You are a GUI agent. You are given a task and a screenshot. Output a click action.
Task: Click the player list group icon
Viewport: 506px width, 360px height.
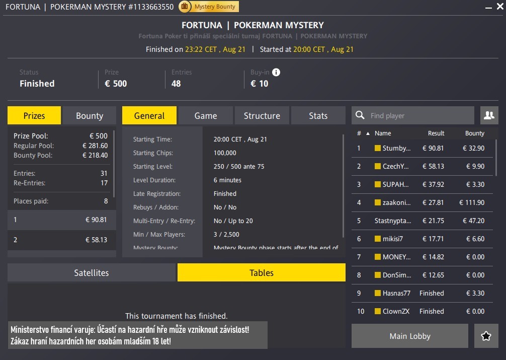coord(488,115)
